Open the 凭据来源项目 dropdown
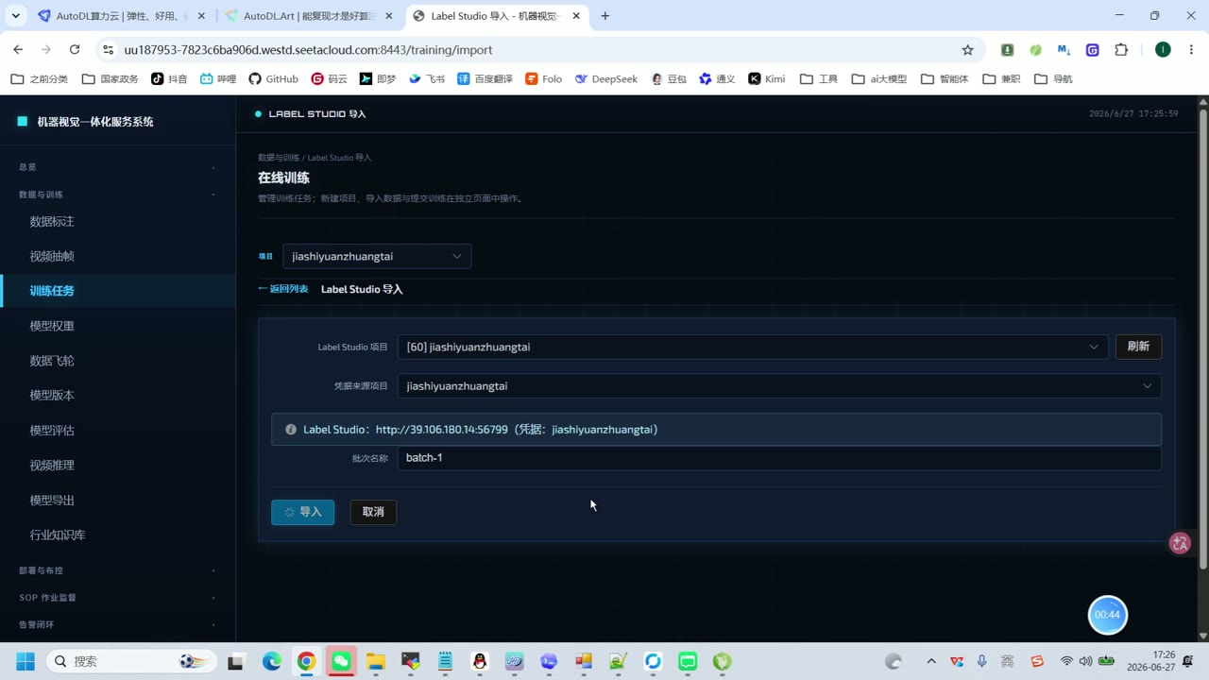 779,385
